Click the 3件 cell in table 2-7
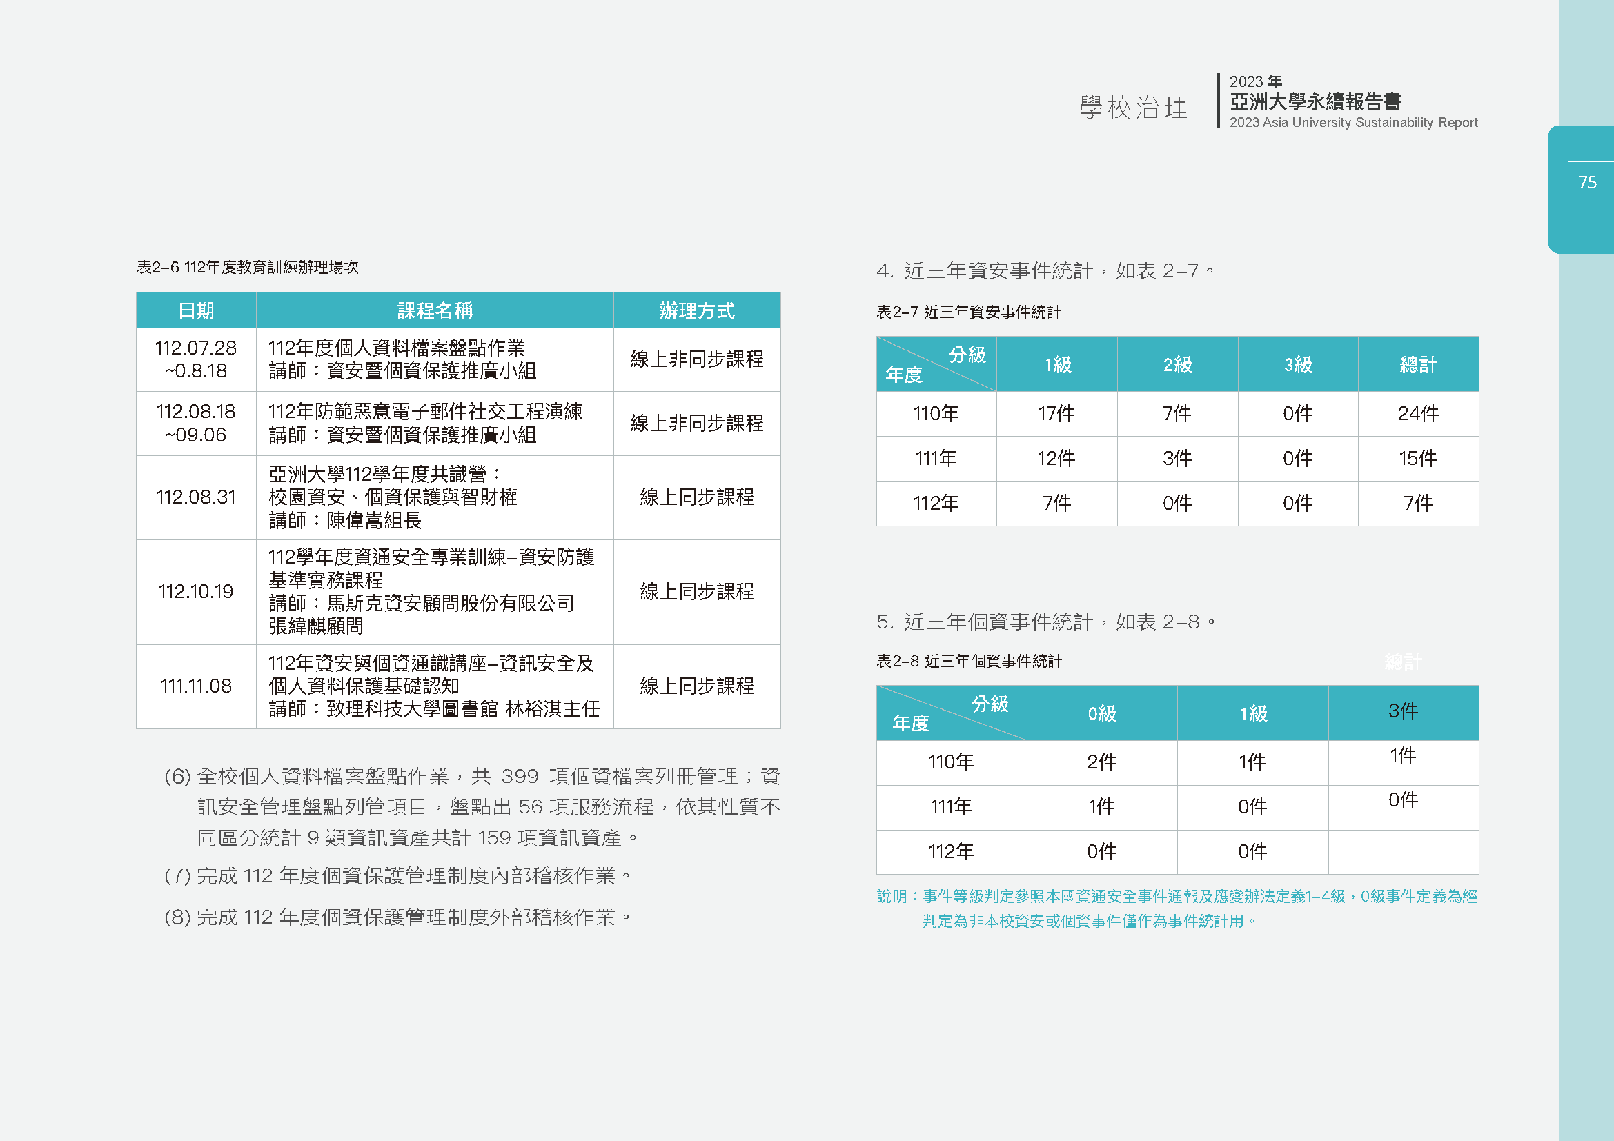 1177,459
